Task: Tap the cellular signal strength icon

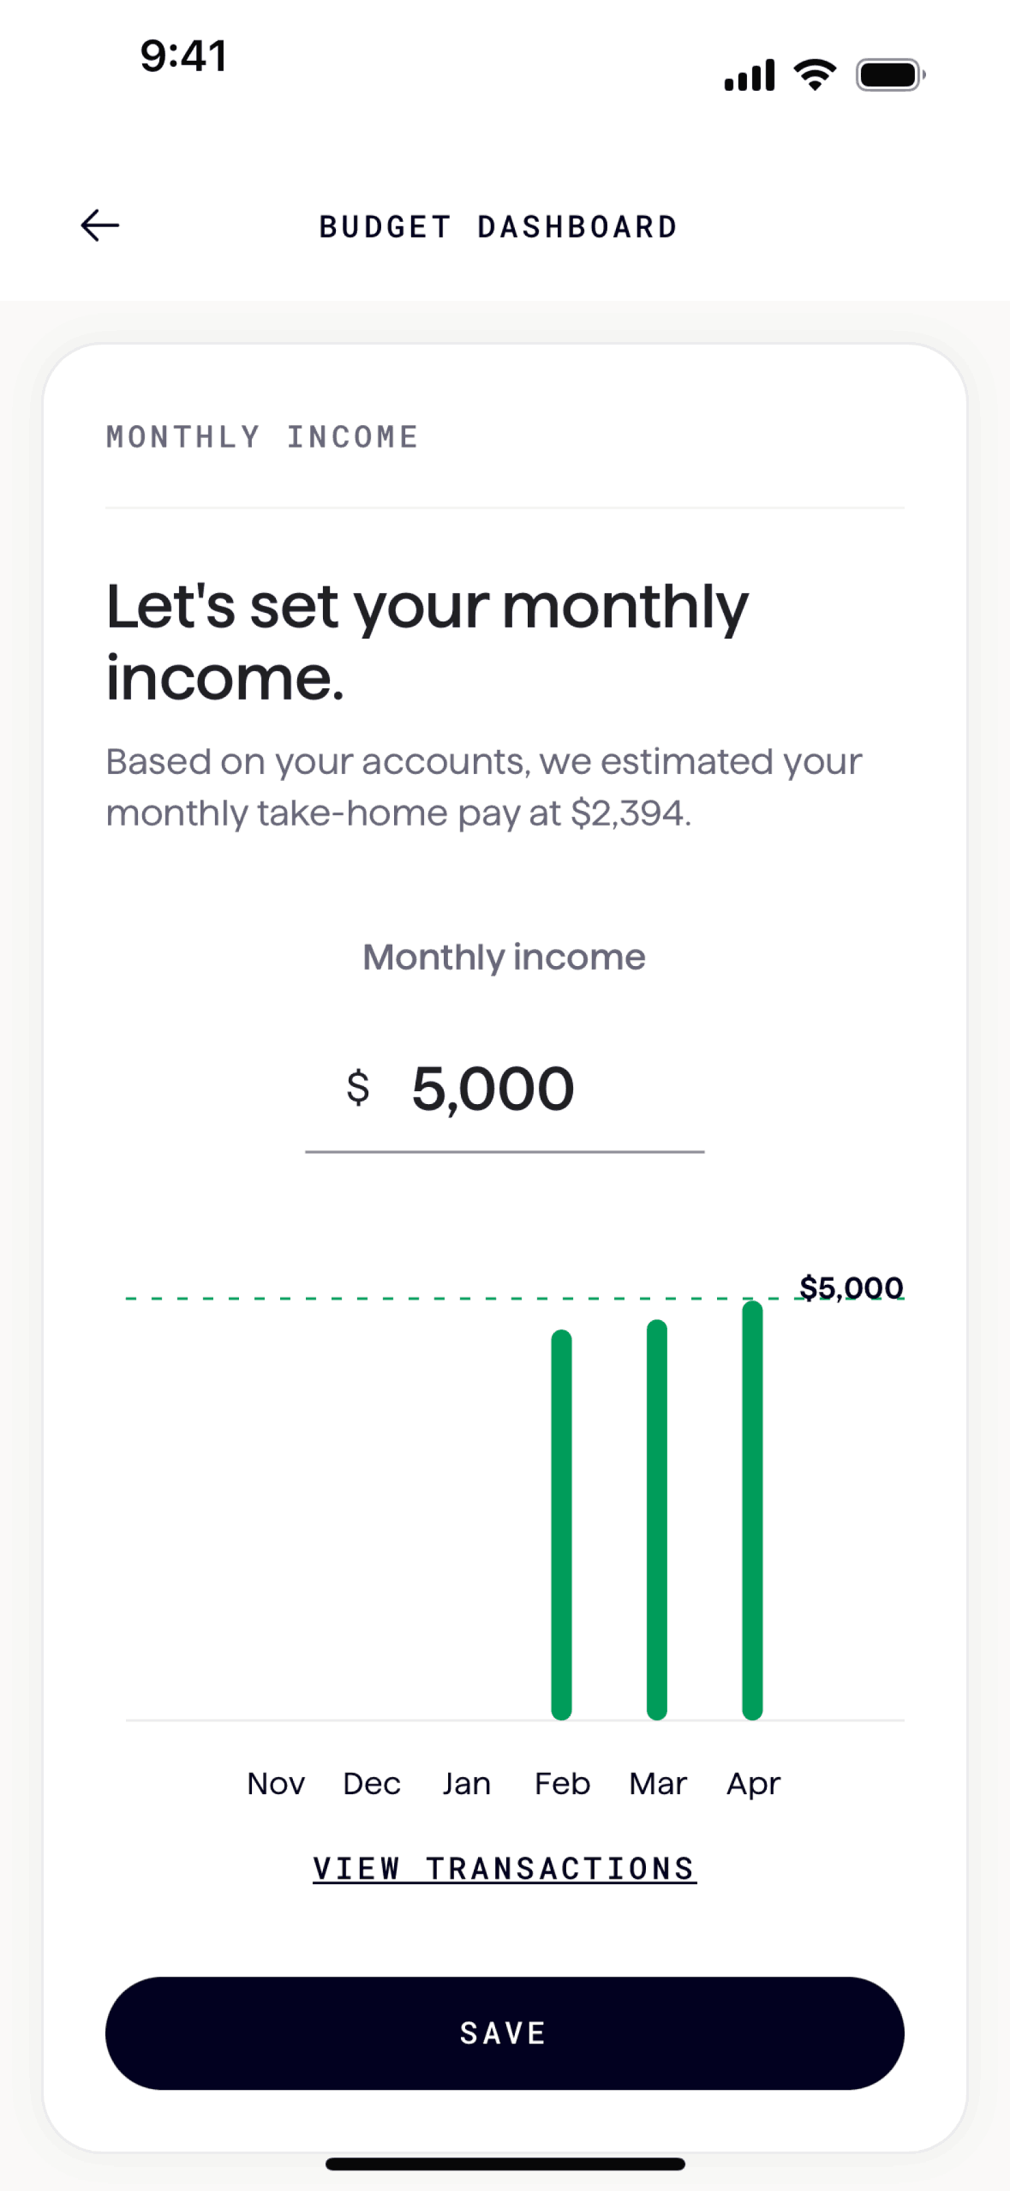Action: [x=750, y=75]
